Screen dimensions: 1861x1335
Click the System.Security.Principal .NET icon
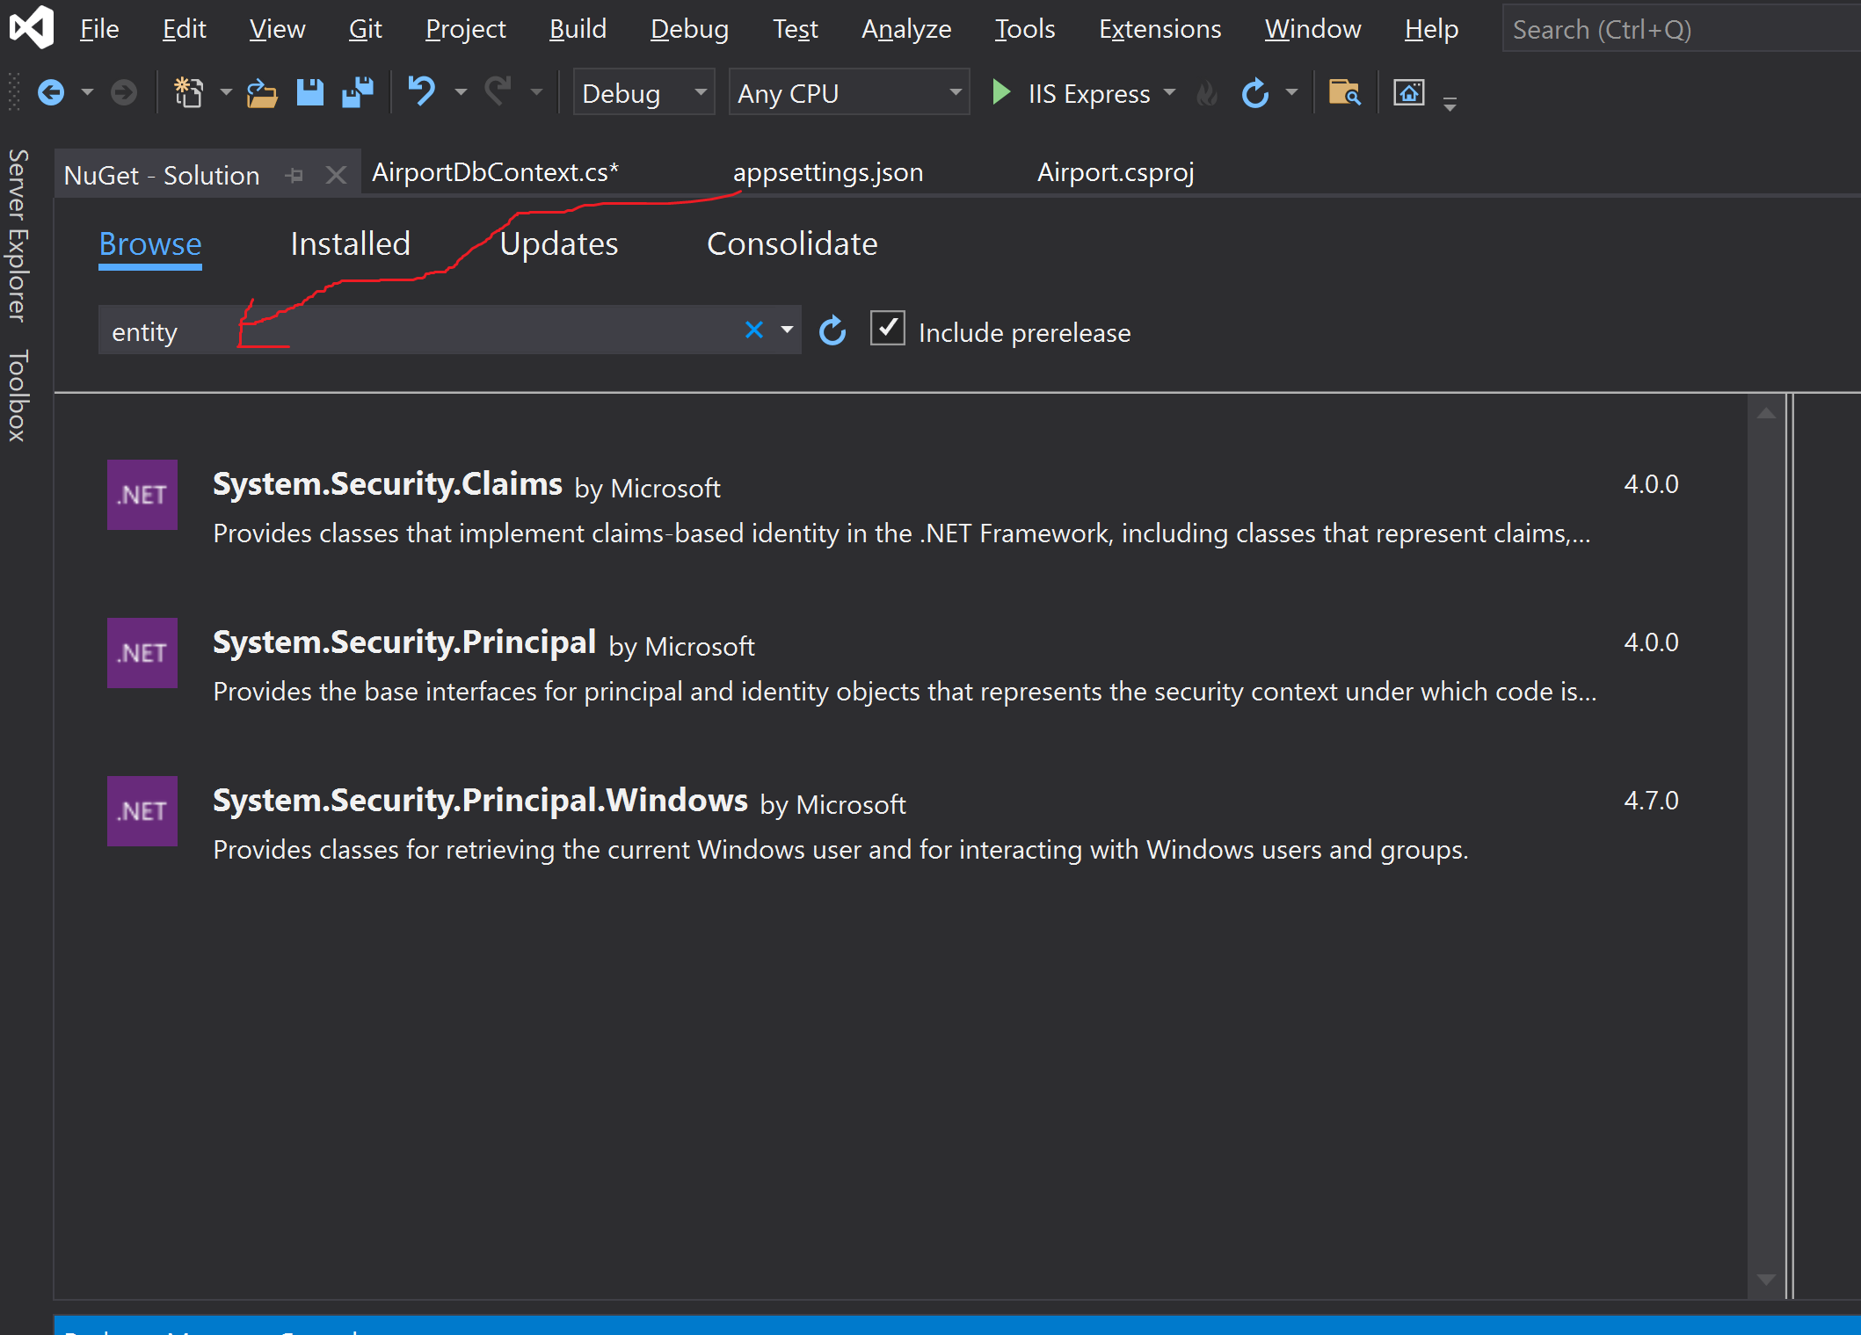(142, 653)
